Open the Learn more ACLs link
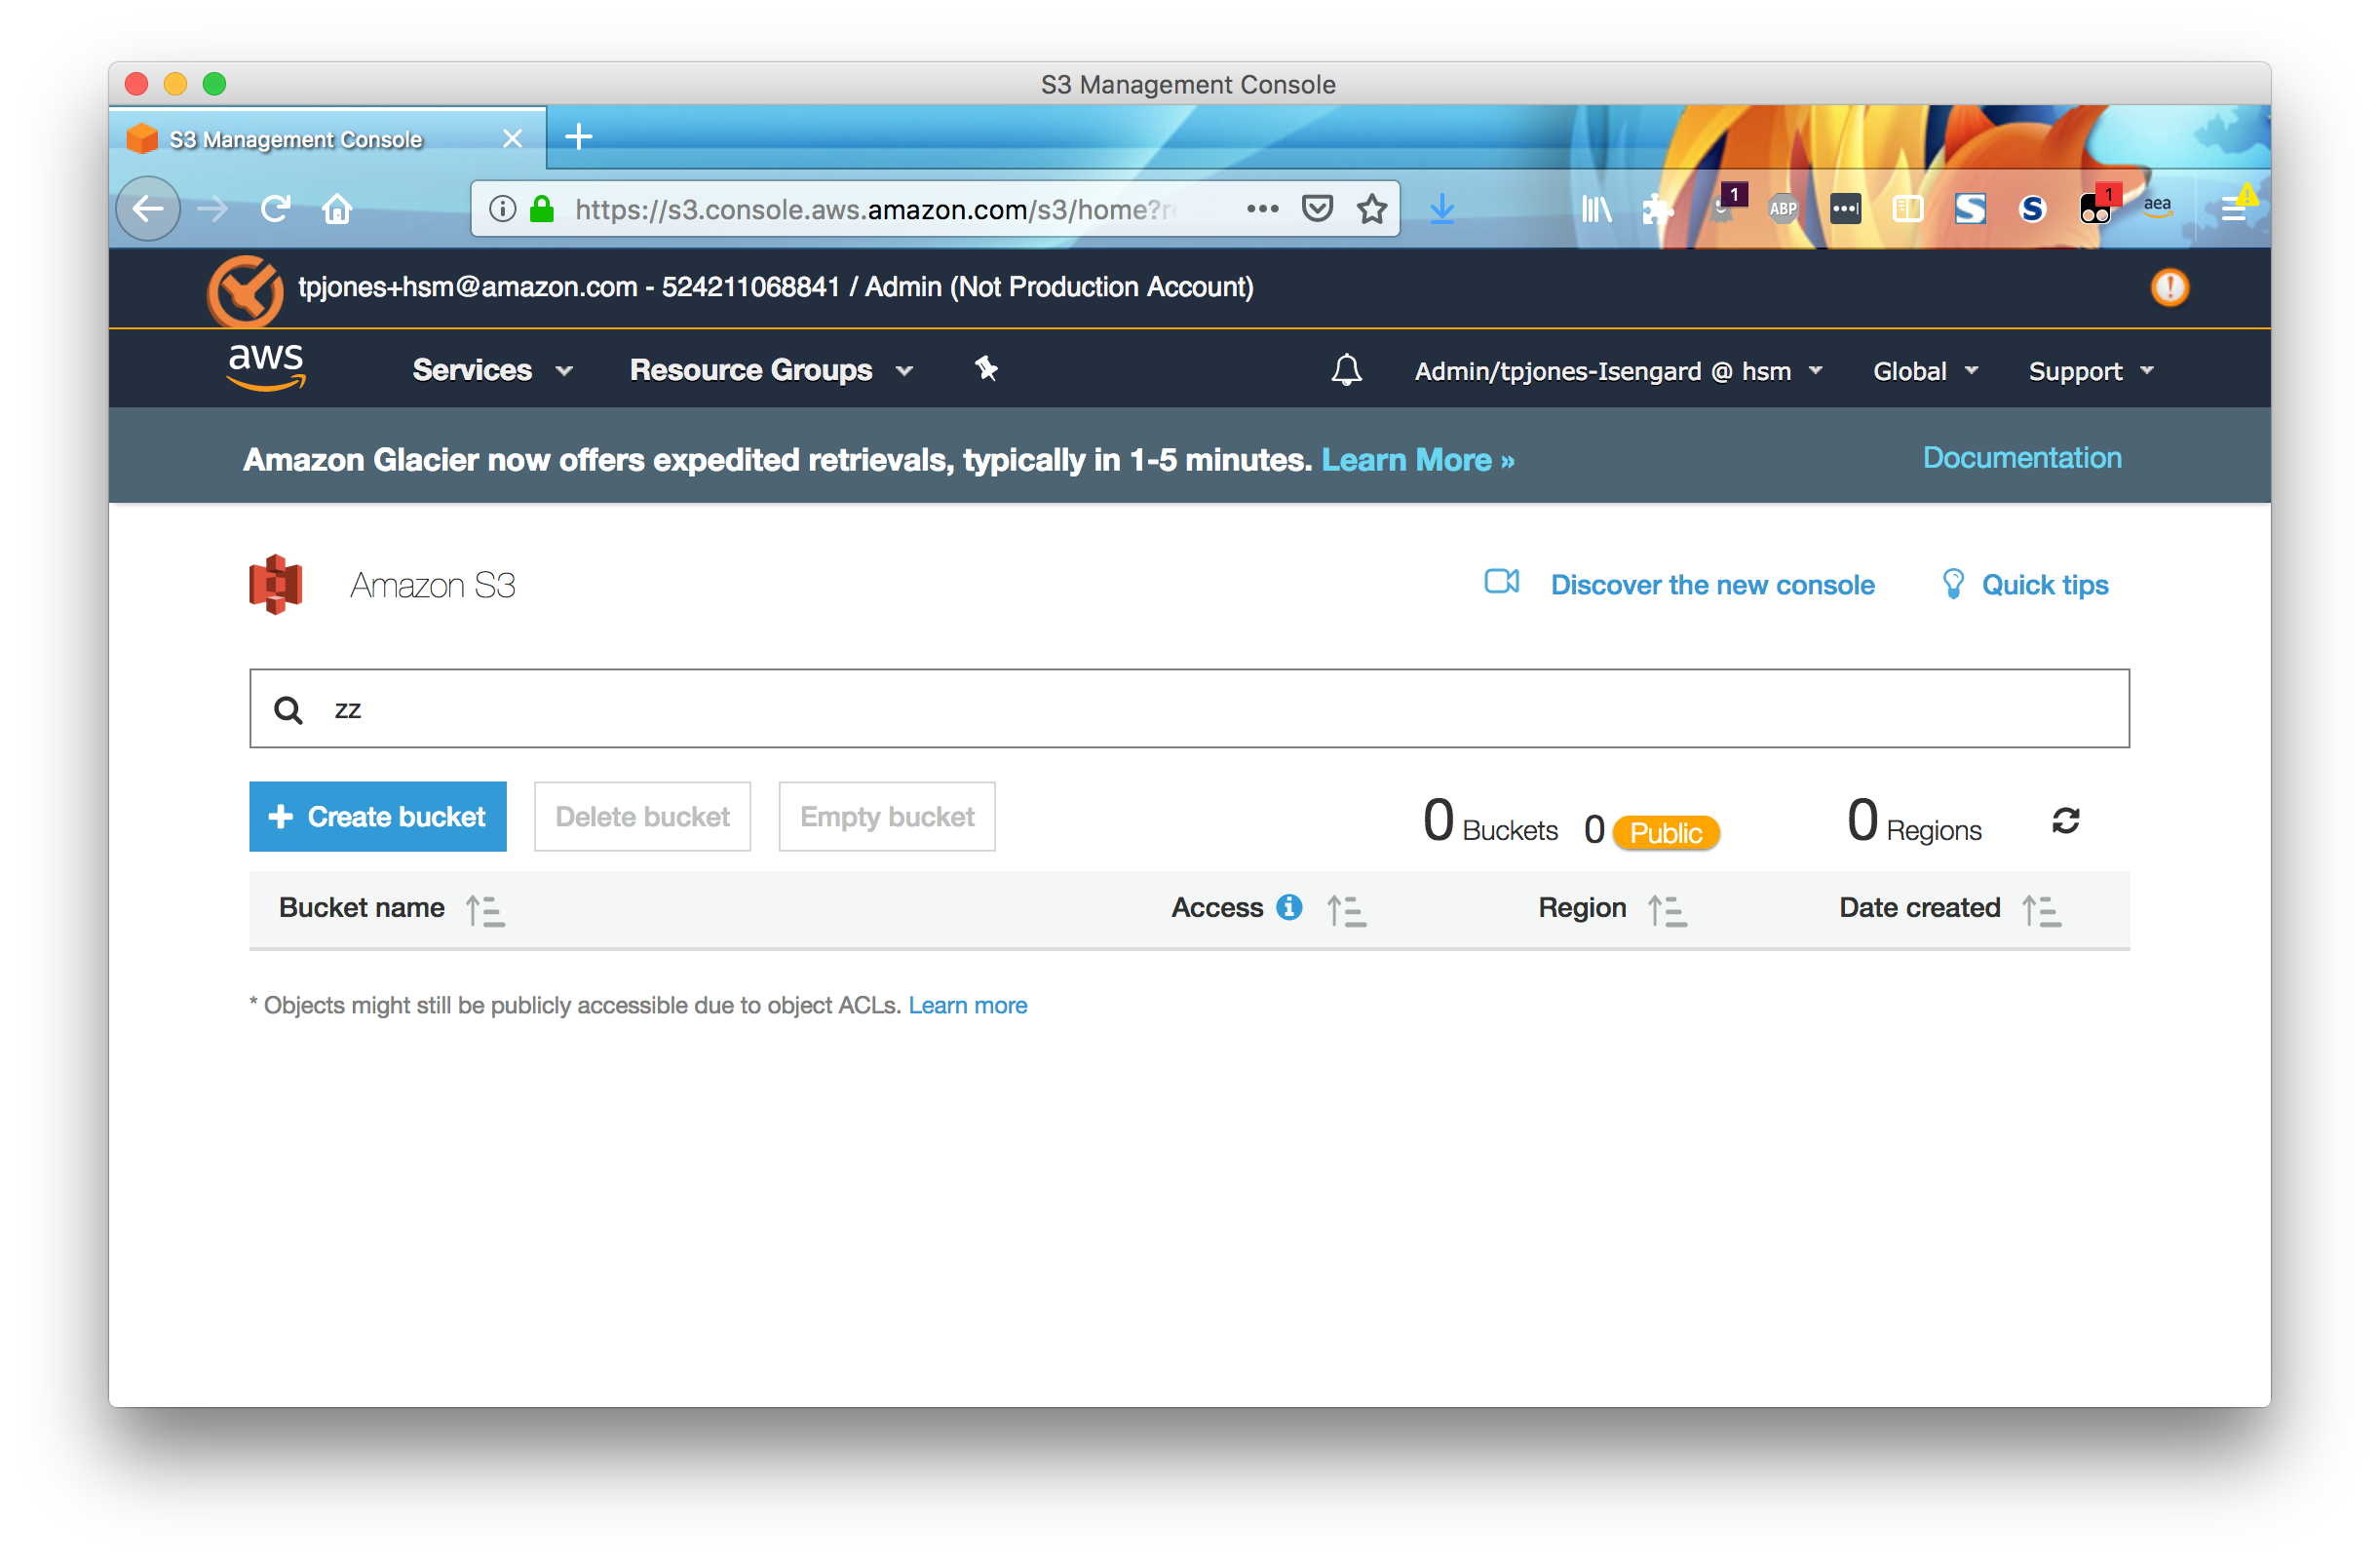Viewport: 2380px width, 1563px height. point(968,1006)
